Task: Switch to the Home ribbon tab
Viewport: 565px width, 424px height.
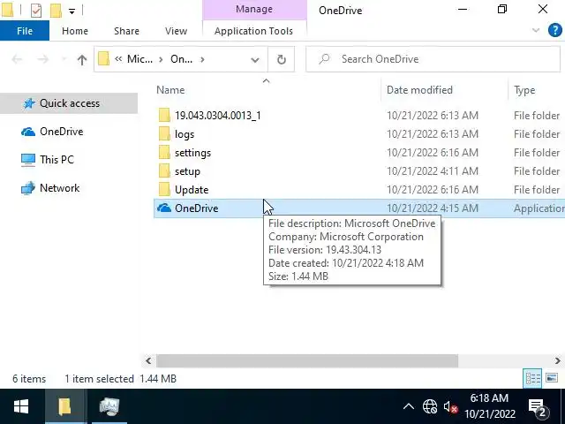Action: 75,31
